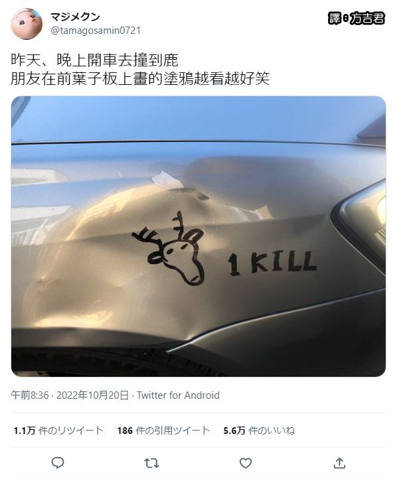Open the user's profile avatar
Screen dimensions: 397x479
(x=27, y=24)
